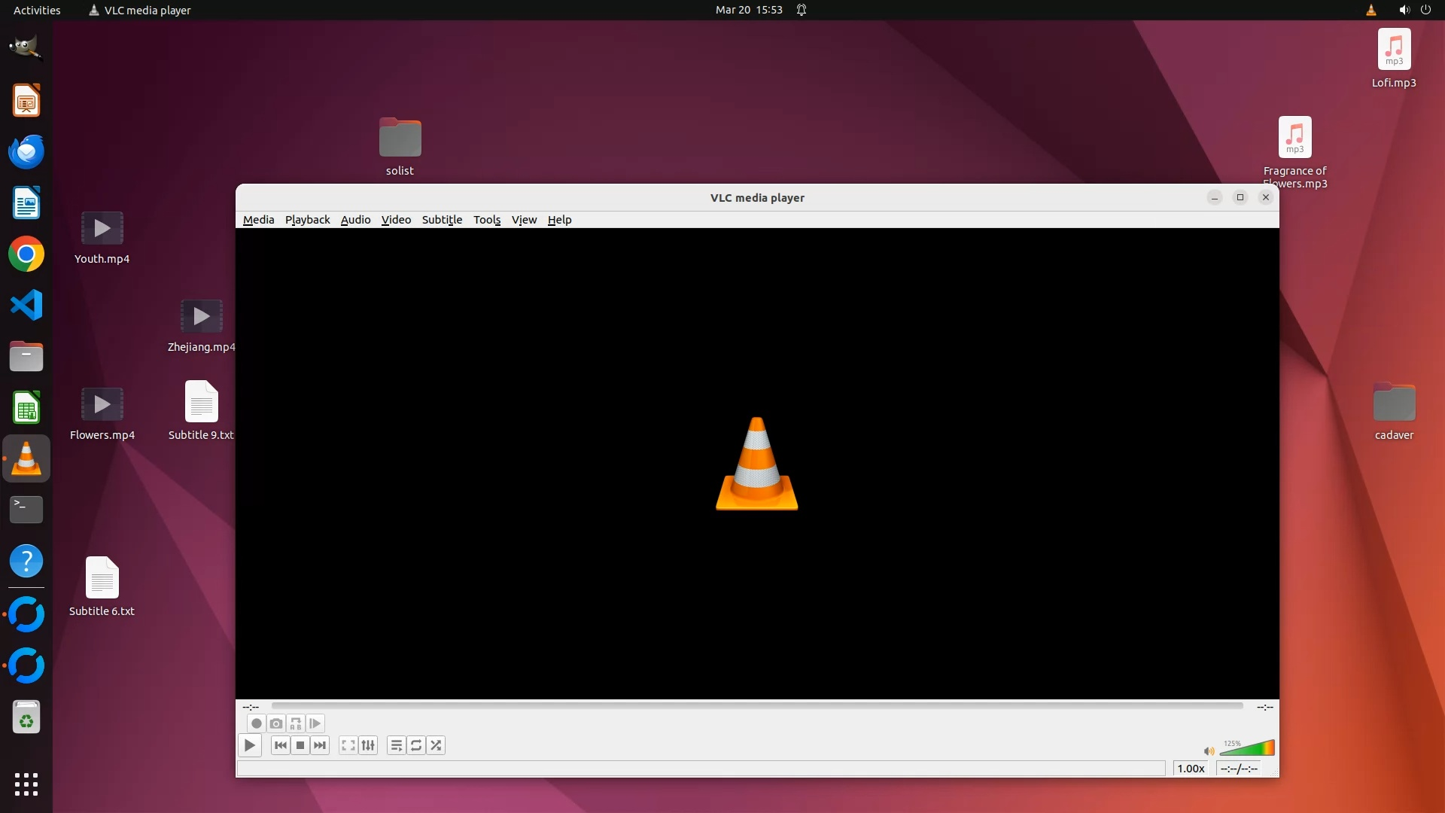Skip to next media track
The height and width of the screenshot is (813, 1445).
[x=320, y=745]
